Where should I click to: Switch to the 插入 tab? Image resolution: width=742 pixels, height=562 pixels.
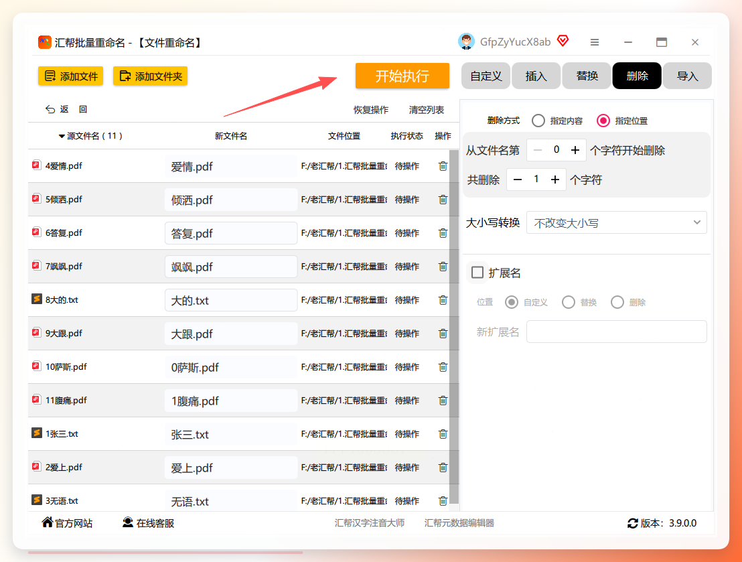(536, 76)
